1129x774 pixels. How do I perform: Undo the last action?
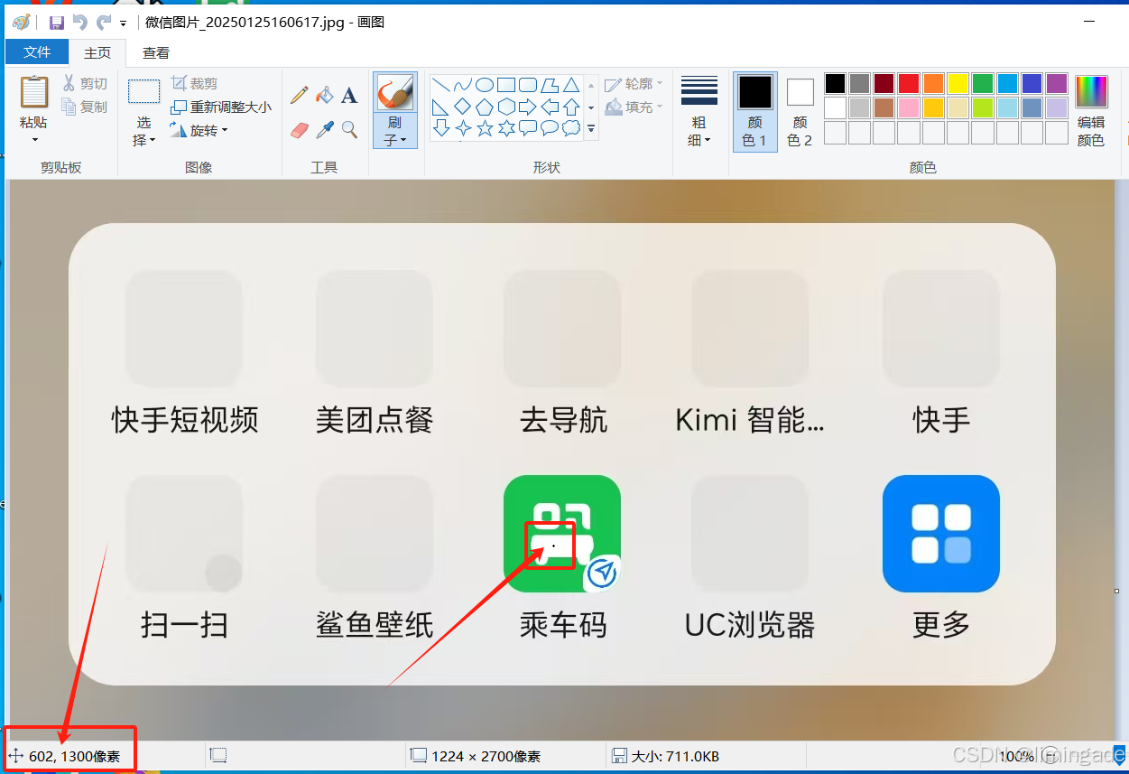(x=80, y=22)
